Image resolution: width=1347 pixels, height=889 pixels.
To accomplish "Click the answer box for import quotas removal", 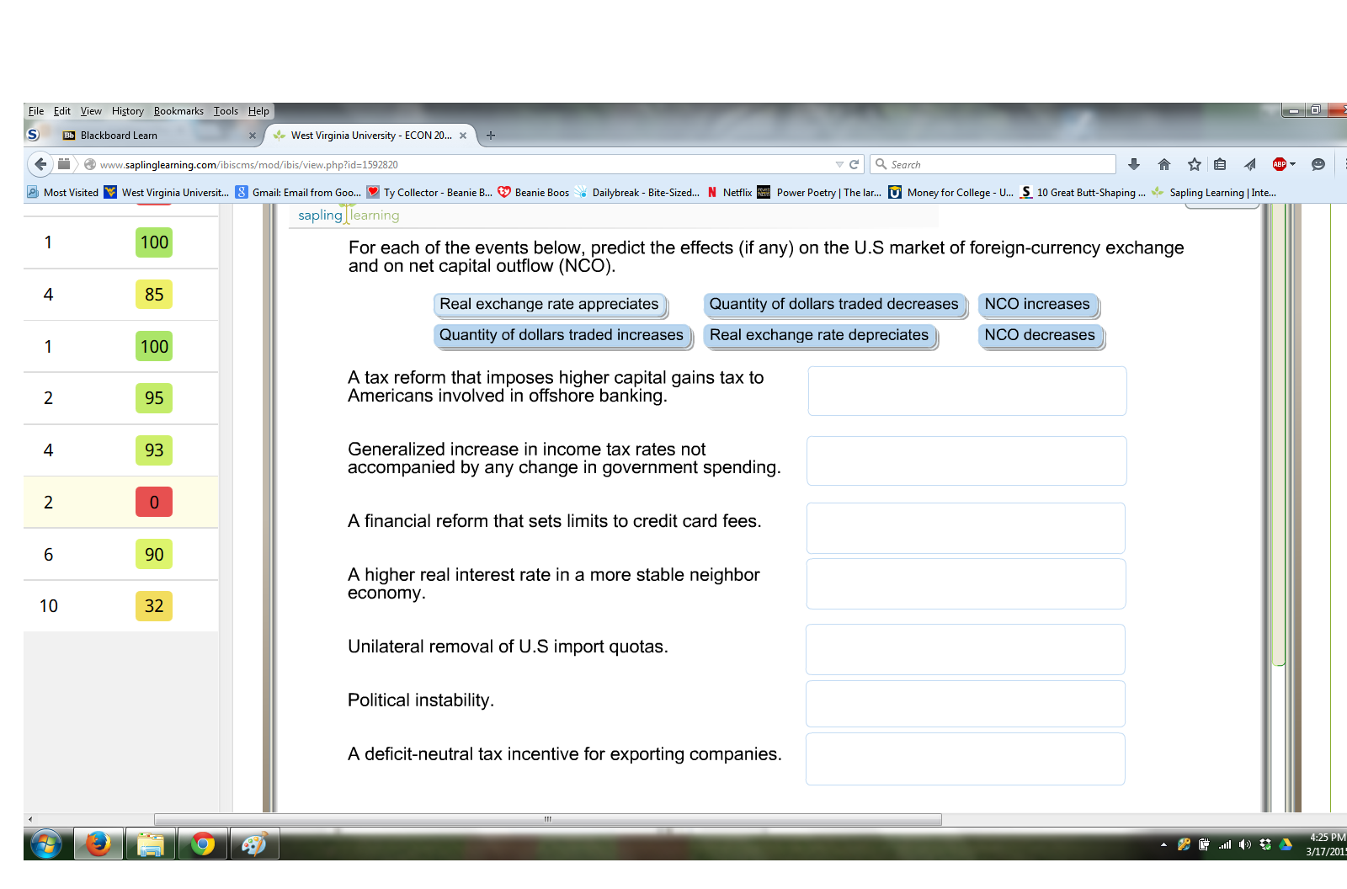I will pyautogui.click(x=966, y=649).
